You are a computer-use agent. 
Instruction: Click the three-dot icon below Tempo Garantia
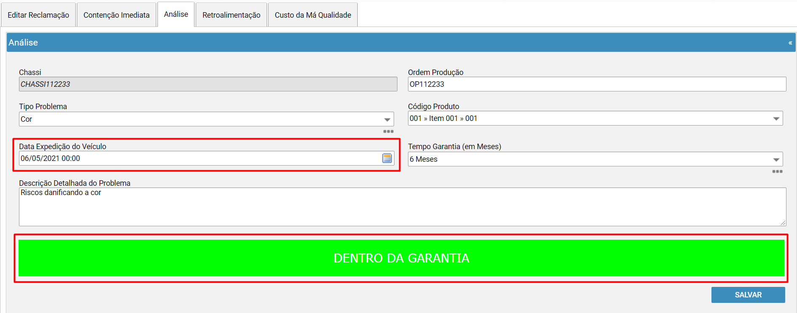[777, 171]
